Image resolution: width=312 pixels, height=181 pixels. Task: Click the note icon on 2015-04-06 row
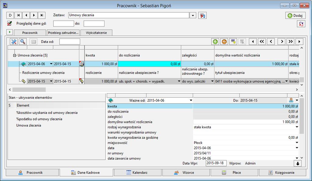82,64
